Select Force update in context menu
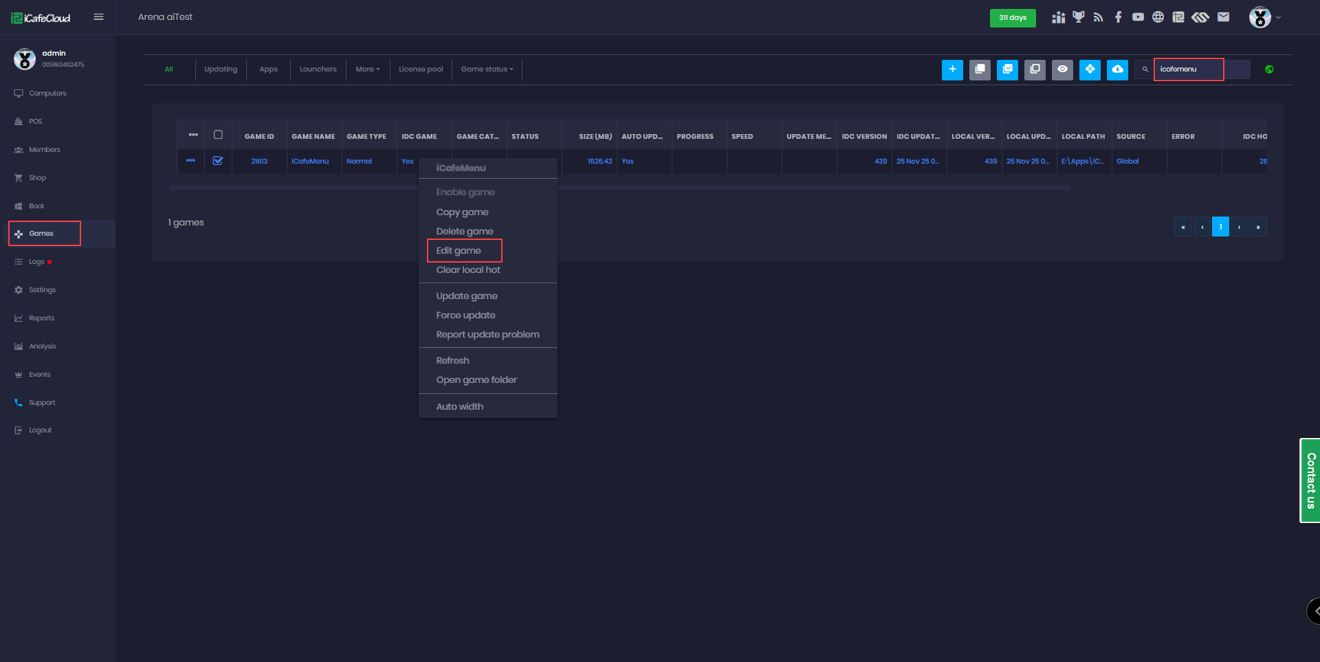 [x=465, y=316]
